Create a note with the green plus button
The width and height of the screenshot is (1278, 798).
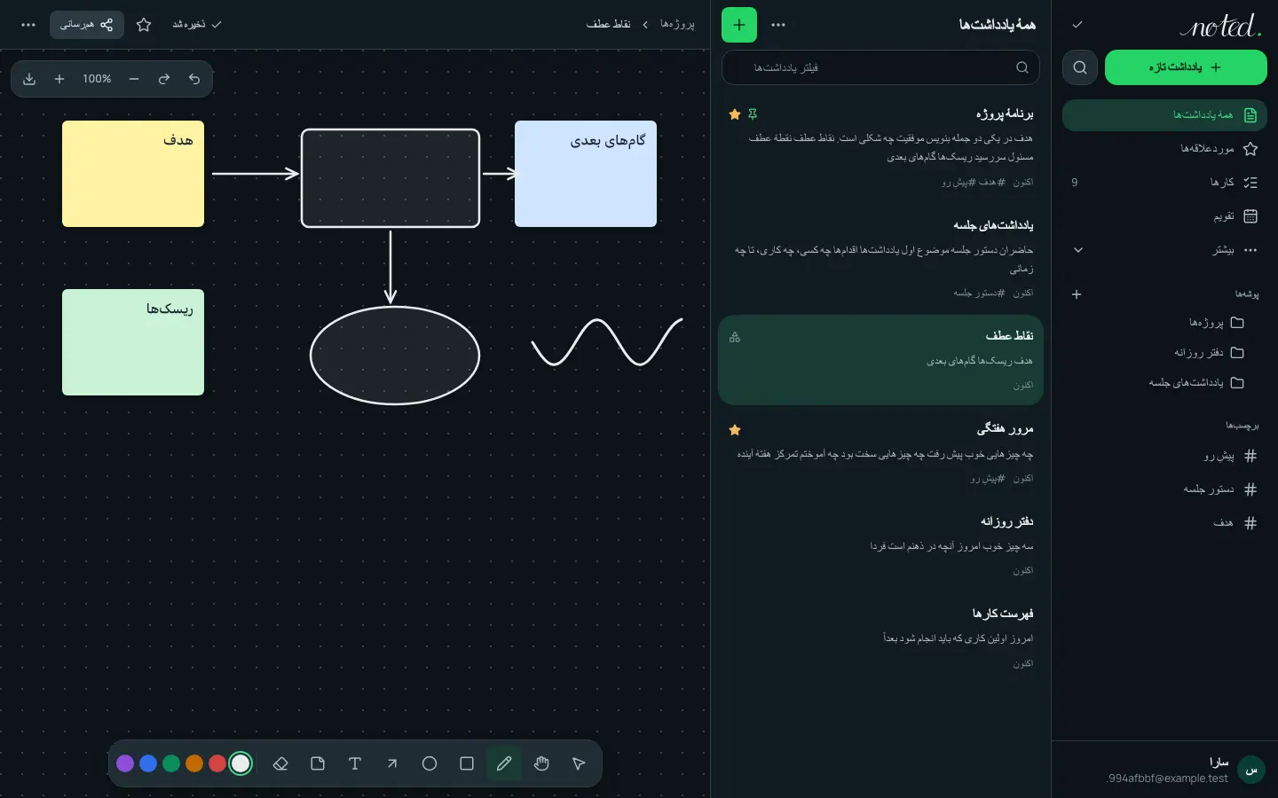(x=739, y=25)
